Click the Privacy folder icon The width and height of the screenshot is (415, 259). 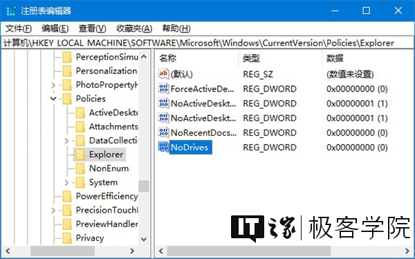pyautogui.click(x=67, y=238)
